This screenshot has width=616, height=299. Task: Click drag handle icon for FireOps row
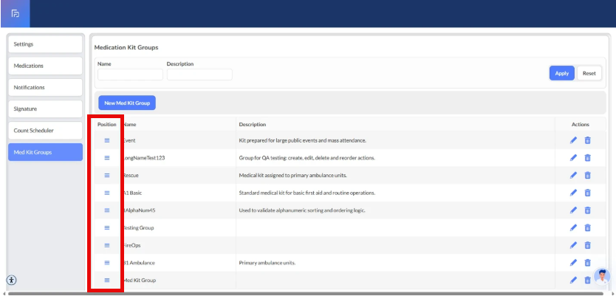click(x=106, y=245)
